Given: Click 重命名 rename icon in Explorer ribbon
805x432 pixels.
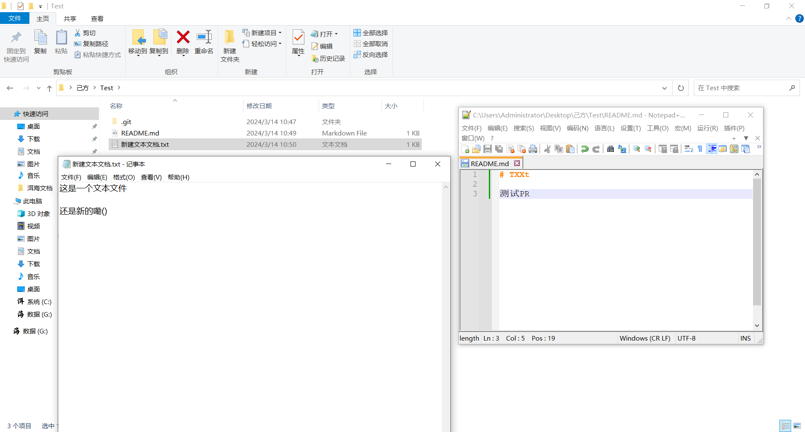Looking at the screenshot, I should pyautogui.click(x=204, y=37).
